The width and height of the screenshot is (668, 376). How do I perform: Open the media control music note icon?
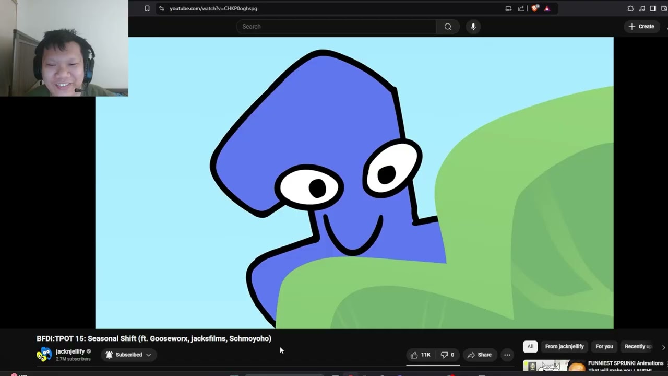[642, 8]
